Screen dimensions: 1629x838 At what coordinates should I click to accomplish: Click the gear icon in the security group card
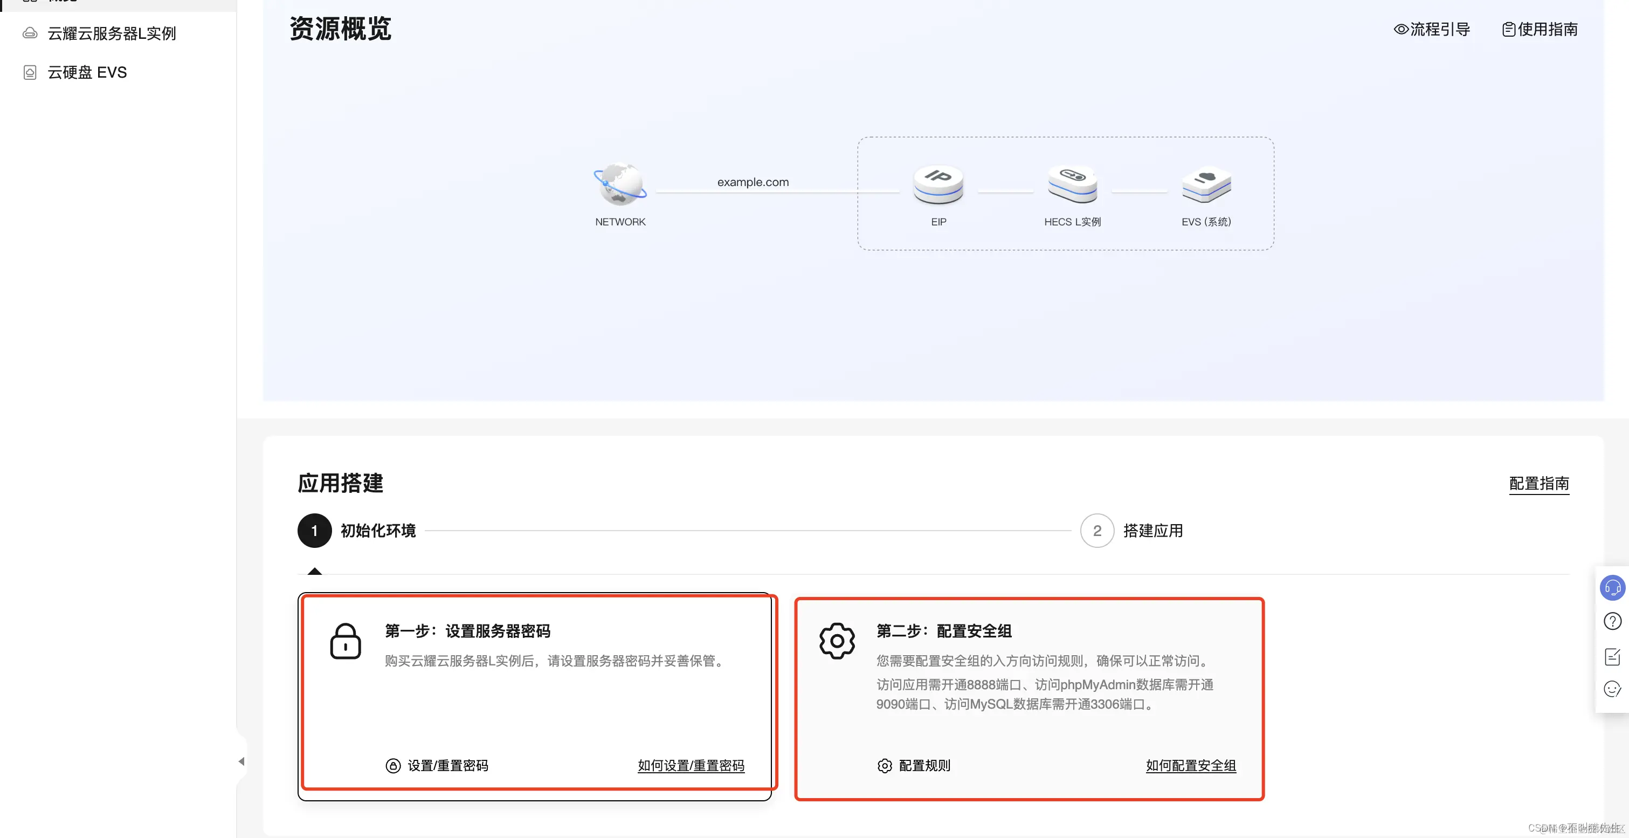click(837, 641)
